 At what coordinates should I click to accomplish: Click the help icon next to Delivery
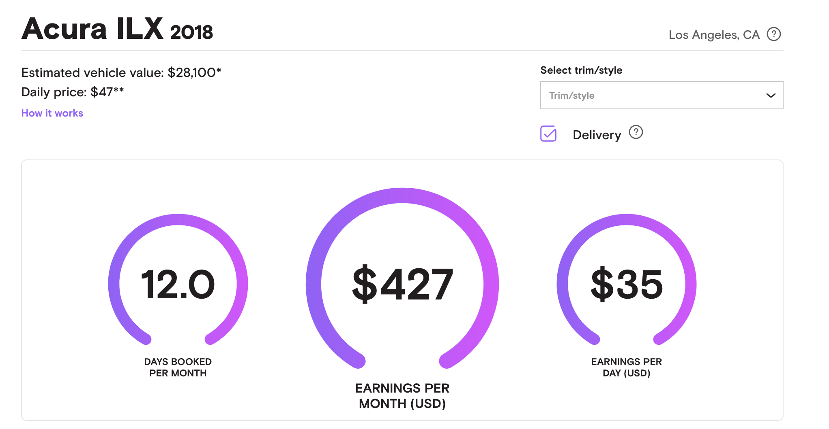(636, 132)
